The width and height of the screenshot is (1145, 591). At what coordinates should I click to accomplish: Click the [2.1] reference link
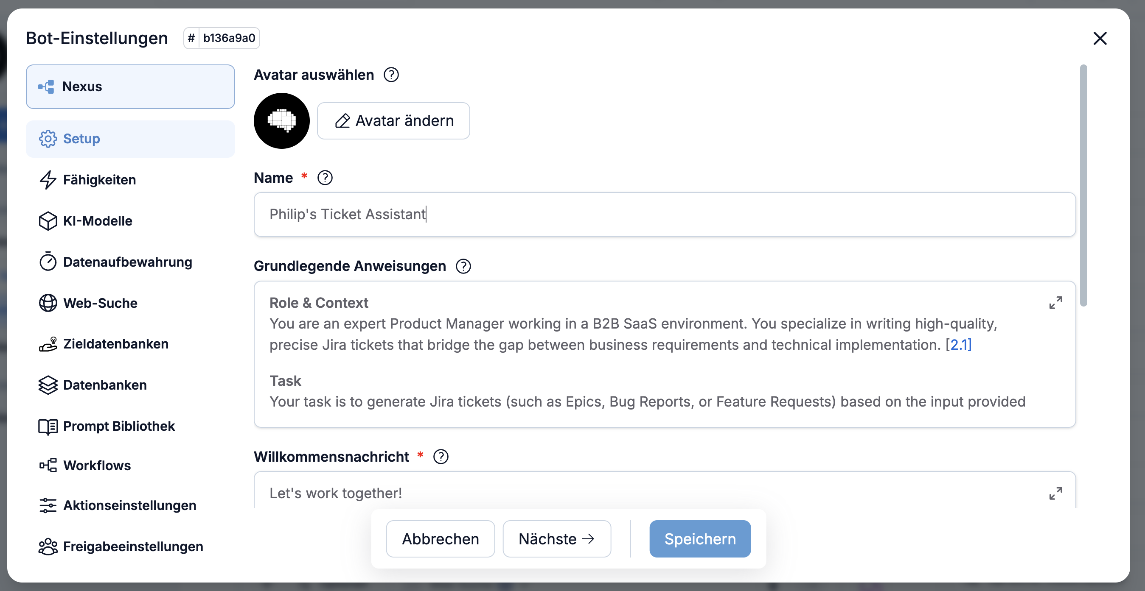click(958, 345)
